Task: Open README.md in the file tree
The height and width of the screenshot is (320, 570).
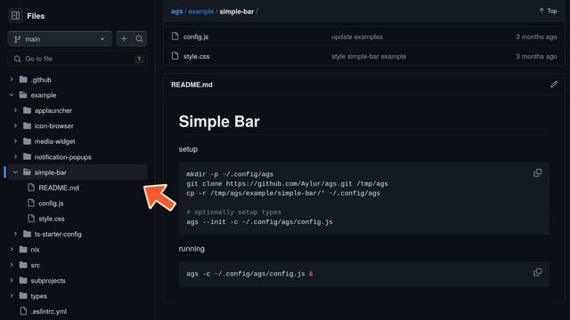Action: point(59,188)
